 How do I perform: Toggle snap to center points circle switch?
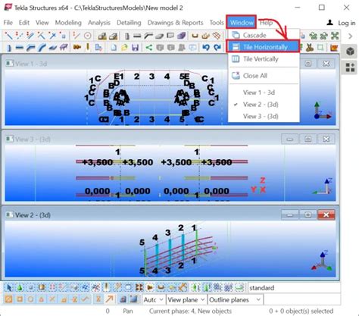point(30,299)
